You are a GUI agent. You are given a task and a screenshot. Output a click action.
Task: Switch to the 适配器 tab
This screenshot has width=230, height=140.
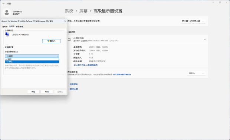(x=5, y=27)
